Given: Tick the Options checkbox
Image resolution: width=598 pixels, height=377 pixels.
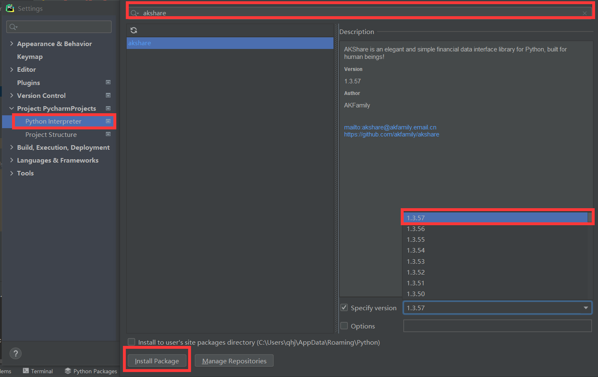Looking at the screenshot, I should point(344,326).
